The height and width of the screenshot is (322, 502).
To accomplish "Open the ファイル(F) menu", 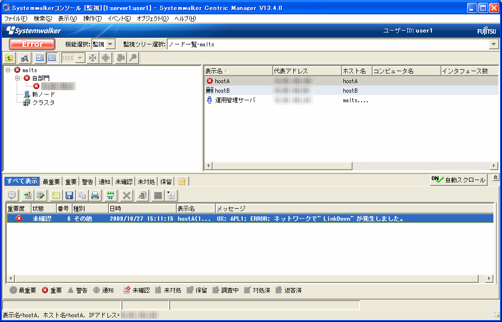I will coord(16,19).
